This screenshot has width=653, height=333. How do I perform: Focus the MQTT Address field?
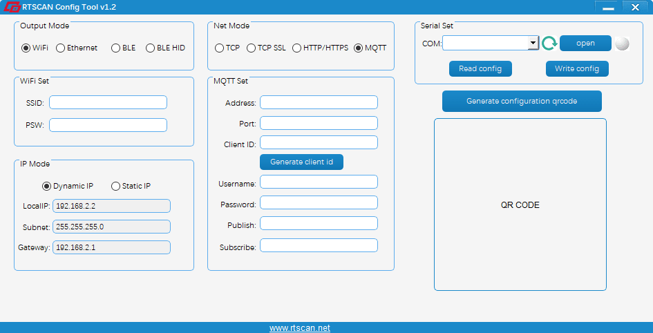319,103
